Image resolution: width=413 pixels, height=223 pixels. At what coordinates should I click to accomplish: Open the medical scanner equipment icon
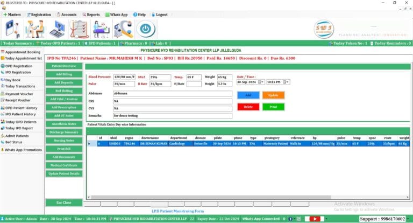[x=124, y=29]
